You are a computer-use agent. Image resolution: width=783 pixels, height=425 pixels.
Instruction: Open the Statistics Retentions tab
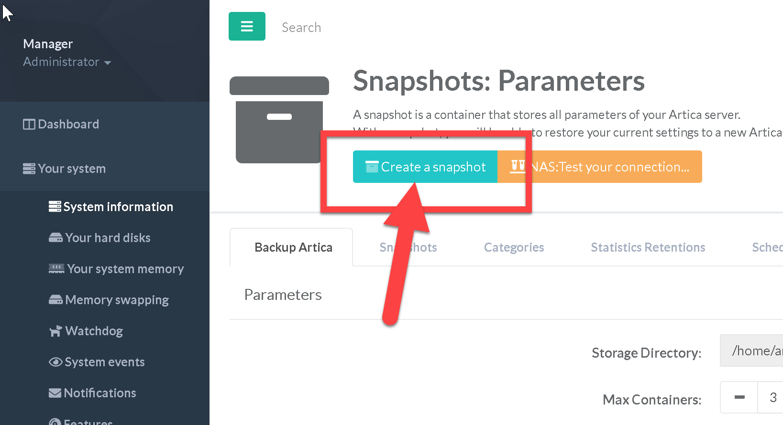[648, 247]
